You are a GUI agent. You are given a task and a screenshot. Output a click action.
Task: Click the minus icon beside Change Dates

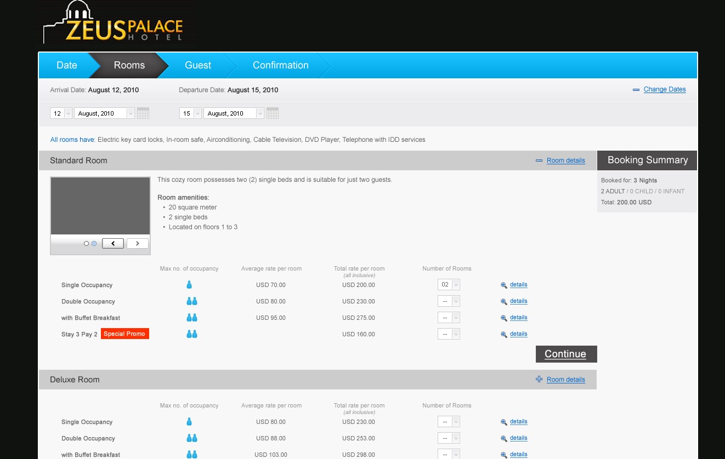[636, 90]
